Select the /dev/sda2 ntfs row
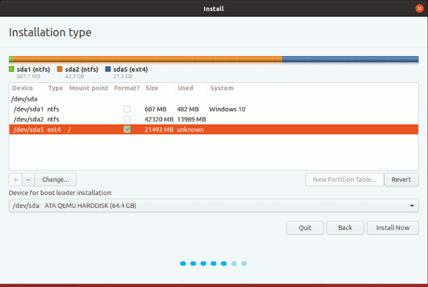 [x=214, y=119]
